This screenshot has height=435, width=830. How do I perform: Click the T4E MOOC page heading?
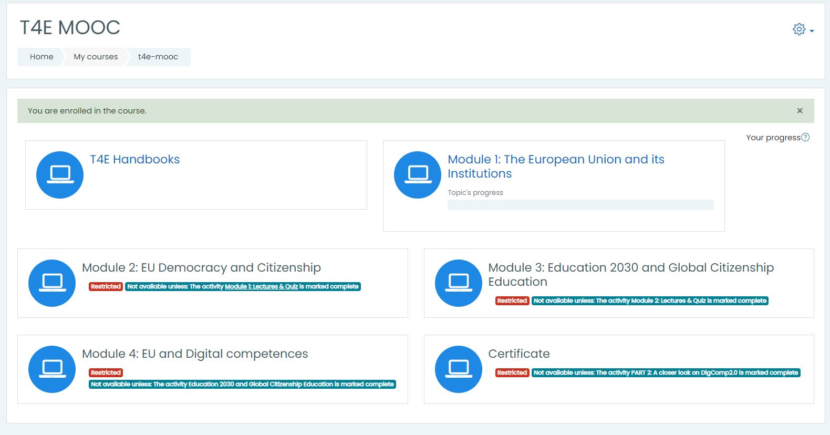coord(70,27)
